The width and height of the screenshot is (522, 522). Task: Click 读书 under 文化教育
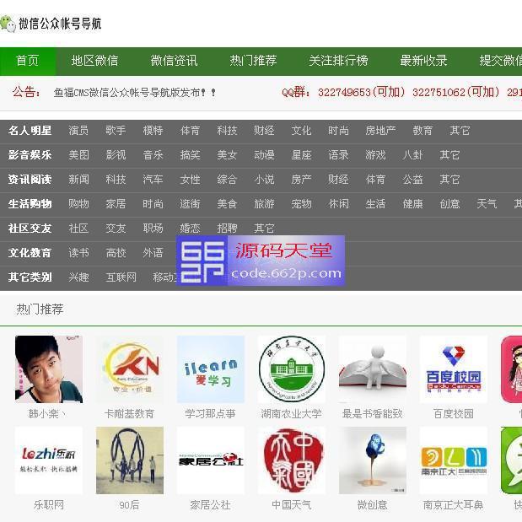78,253
